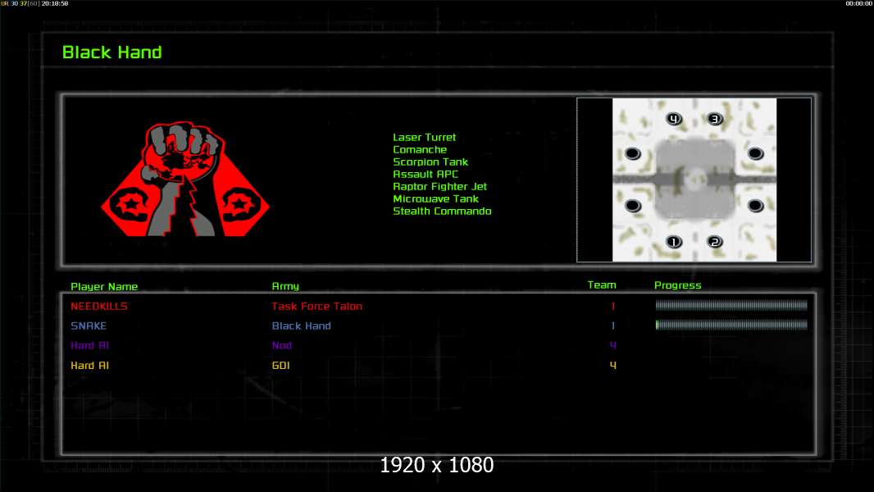Click the map preview thumbnail center
This screenshot has height=492, width=874.
tap(694, 180)
